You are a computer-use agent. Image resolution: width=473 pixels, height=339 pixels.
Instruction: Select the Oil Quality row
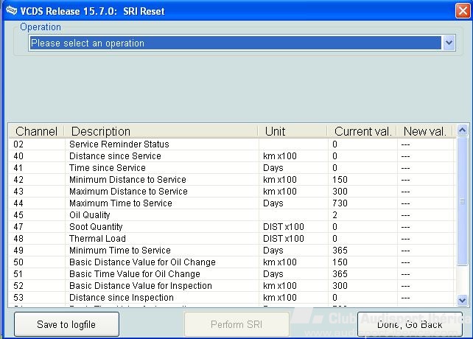pyautogui.click(x=90, y=215)
